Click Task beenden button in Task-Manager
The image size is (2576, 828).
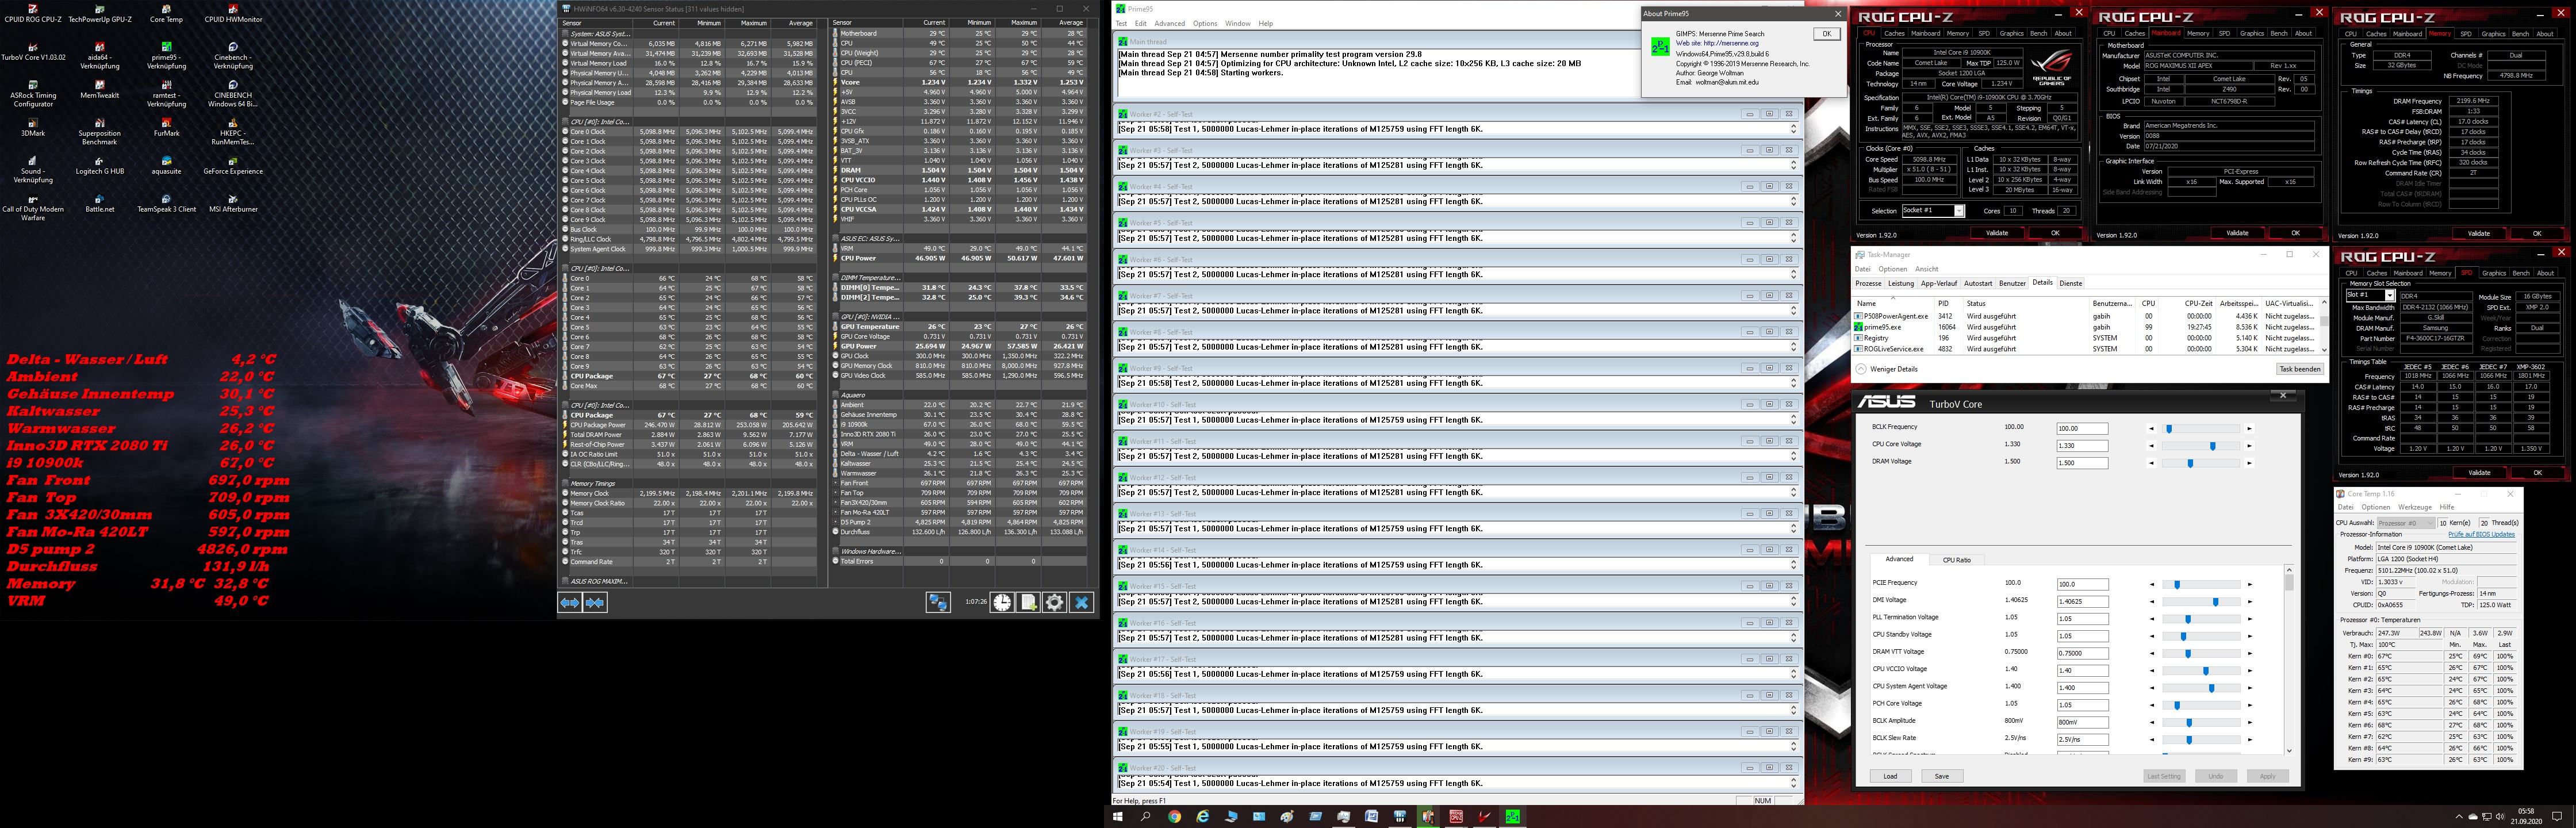[x=2299, y=369]
